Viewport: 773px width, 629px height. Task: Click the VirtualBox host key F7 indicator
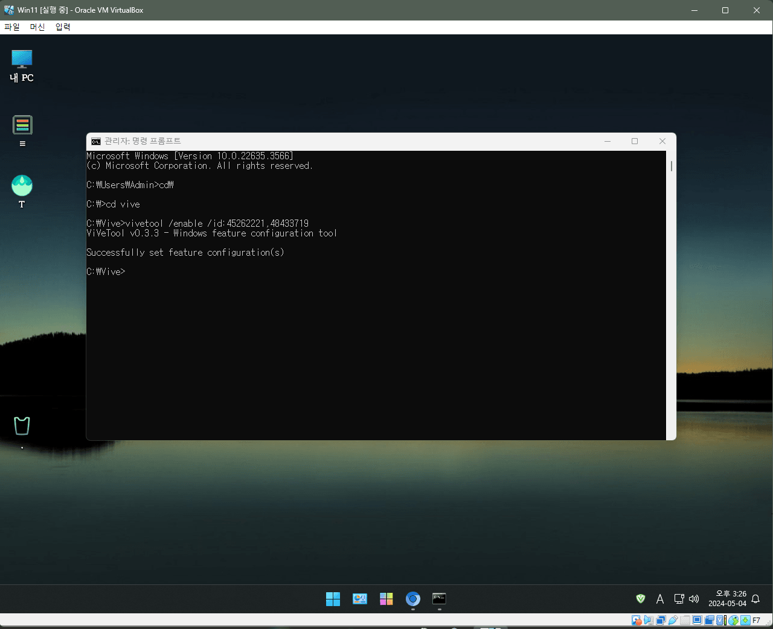coord(756,620)
